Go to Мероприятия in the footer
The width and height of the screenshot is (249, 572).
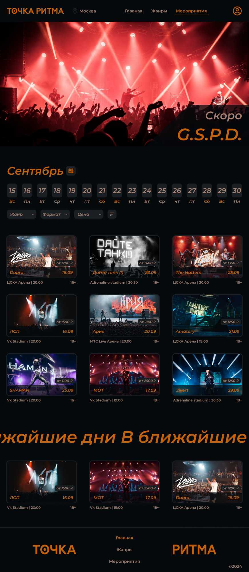pos(124,561)
